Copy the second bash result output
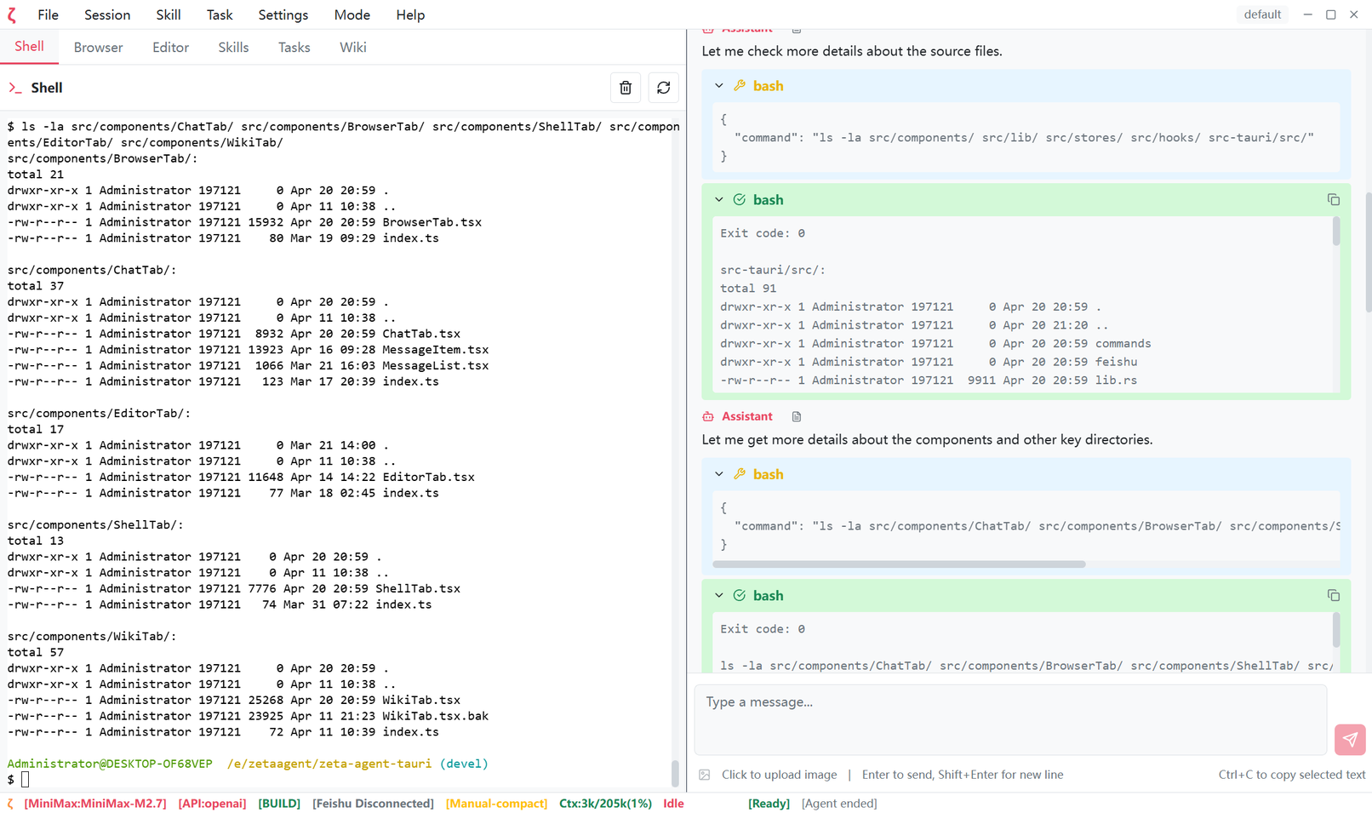1372x813 pixels. [x=1333, y=596]
